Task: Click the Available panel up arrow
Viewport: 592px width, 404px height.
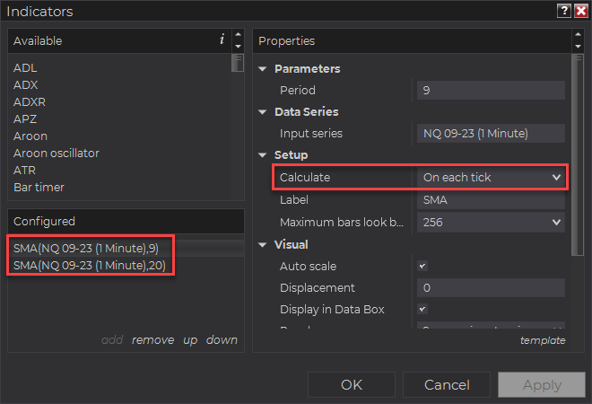Action: coord(238,36)
